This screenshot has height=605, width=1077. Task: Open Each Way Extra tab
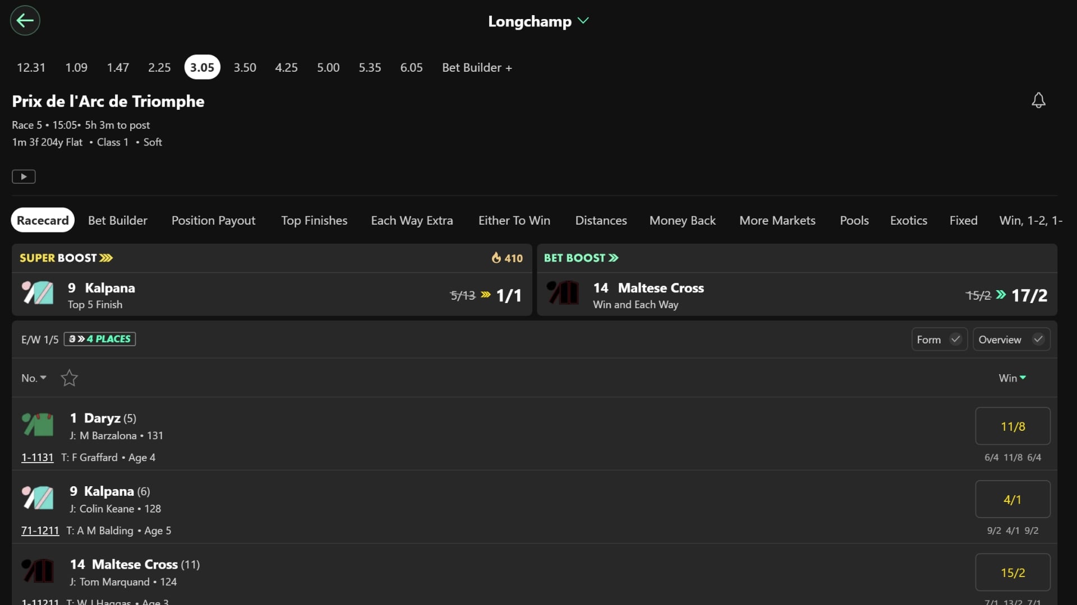(412, 221)
